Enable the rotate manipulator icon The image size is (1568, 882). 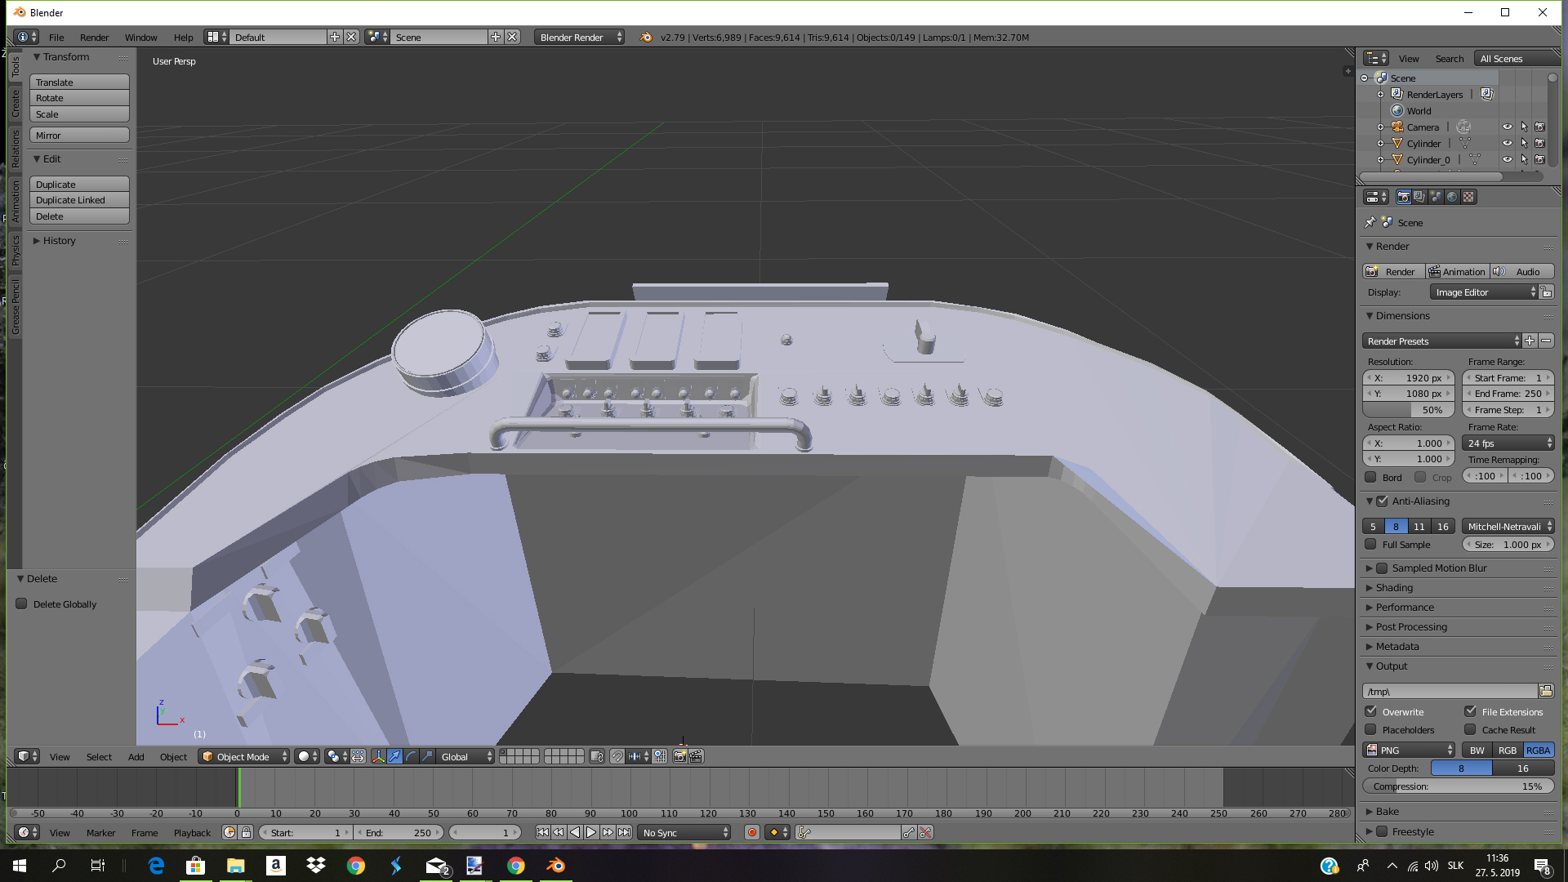[411, 756]
